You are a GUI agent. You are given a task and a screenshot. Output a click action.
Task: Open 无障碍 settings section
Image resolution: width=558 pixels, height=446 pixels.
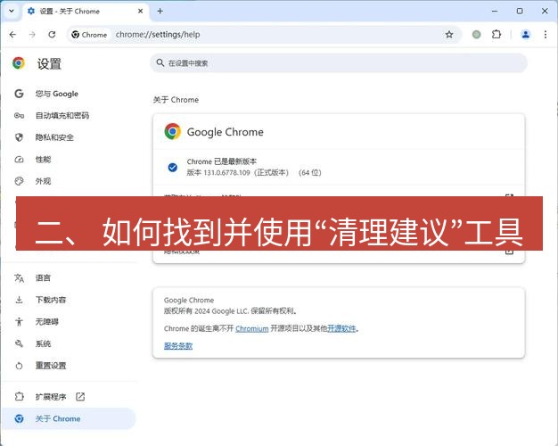tap(69, 322)
